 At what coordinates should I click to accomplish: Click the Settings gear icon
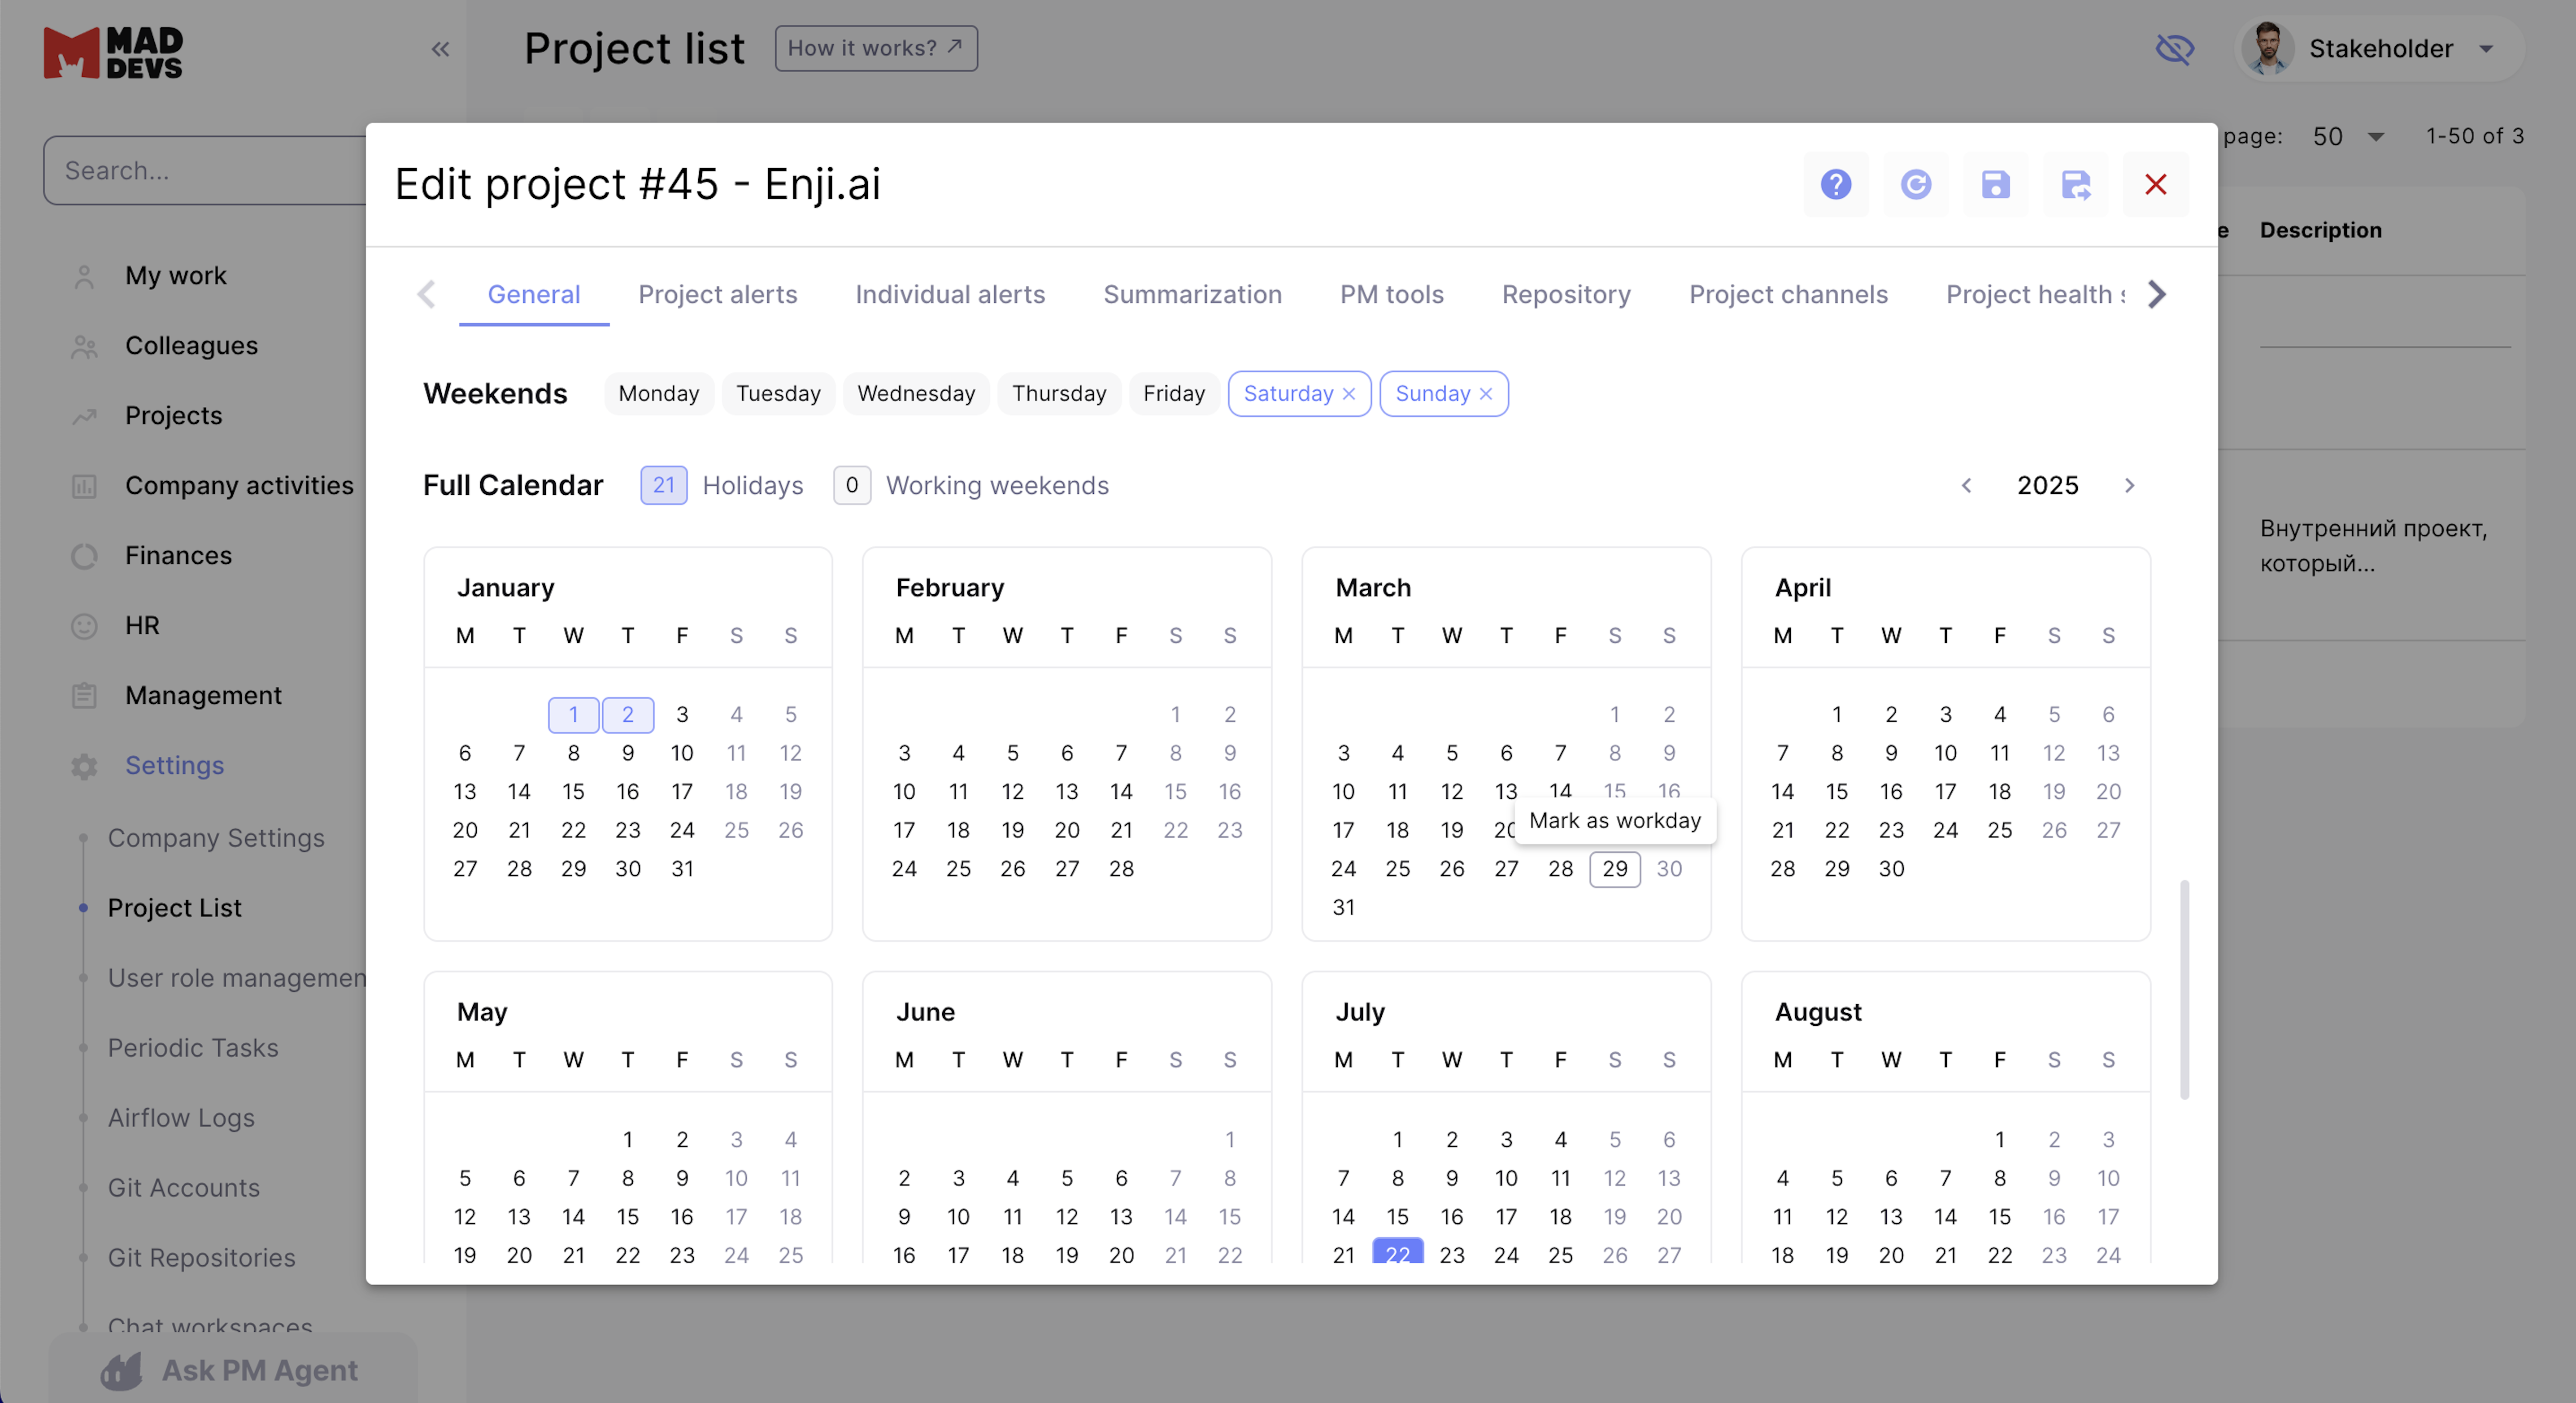point(84,766)
